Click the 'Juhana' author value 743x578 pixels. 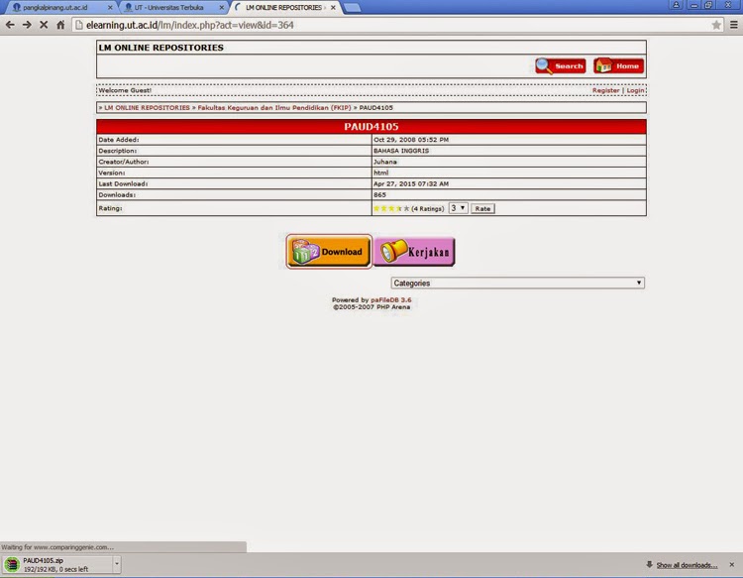click(x=385, y=162)
